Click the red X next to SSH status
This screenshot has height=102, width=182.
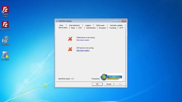coord(70,49)
